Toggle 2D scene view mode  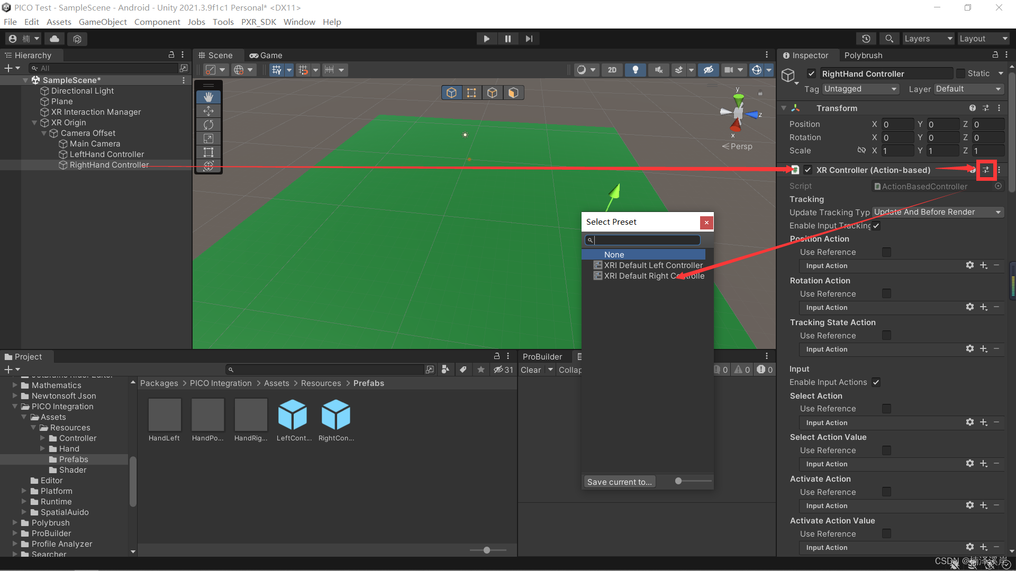612,70
